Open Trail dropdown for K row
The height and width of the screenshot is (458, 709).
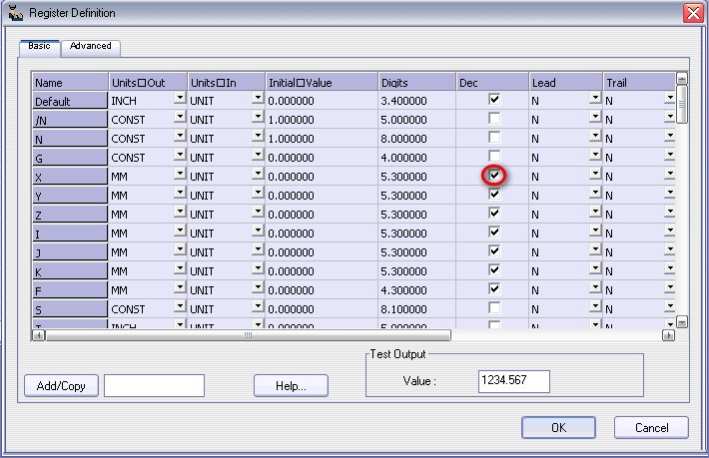click(670, 268)
